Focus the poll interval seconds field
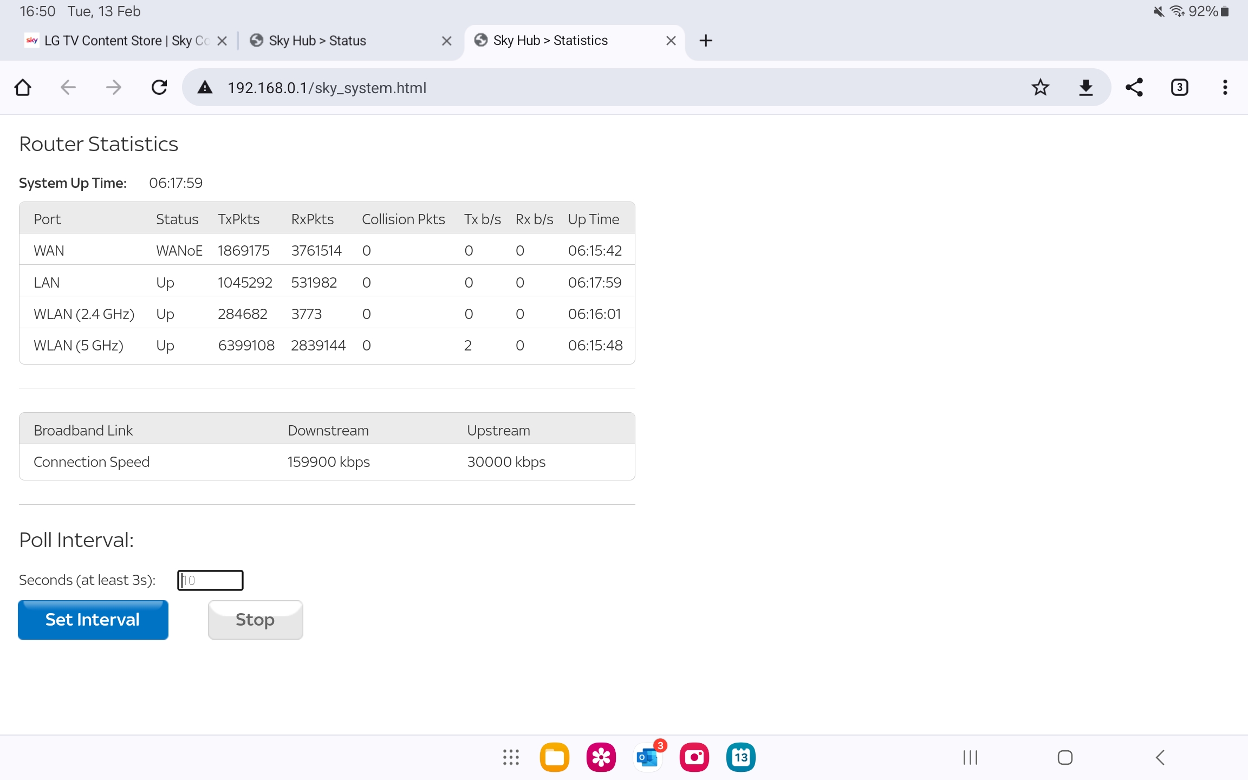The height and width of the screenshot is (780, 1248). (210, 580)
